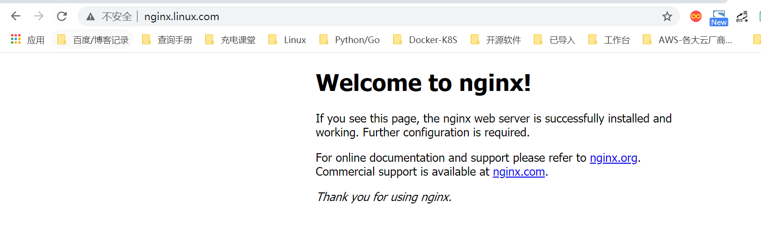Open the 已导入 bookmark folder

tap(555, 40)
